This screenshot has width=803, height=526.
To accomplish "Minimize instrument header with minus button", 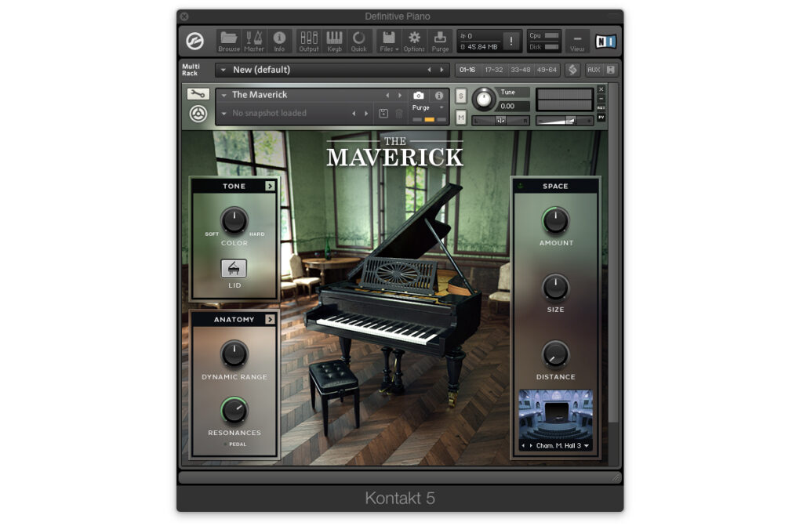I will [601, 99].
